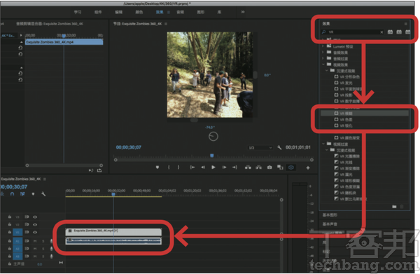Expand the Lumetri 预设 folder

point(323,46)
